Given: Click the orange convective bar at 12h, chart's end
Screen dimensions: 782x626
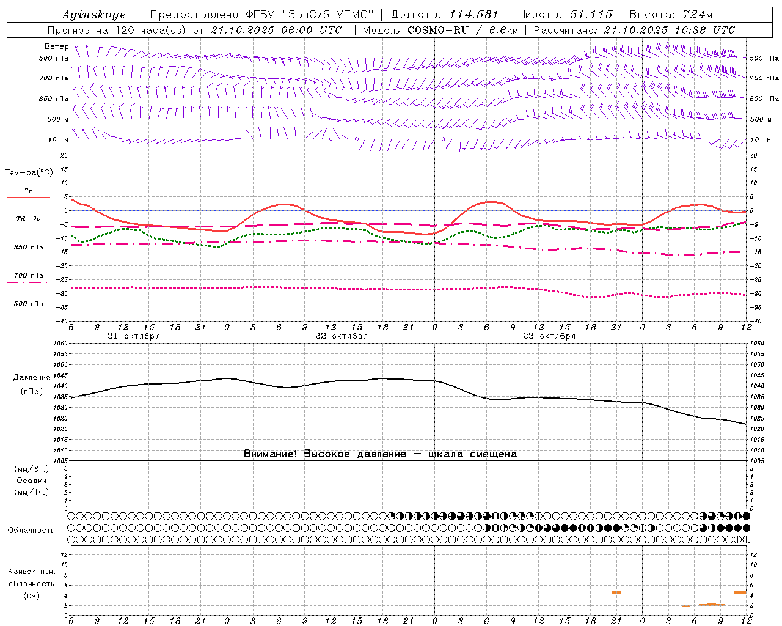Looking at the screenshot, I should [740, 592].
